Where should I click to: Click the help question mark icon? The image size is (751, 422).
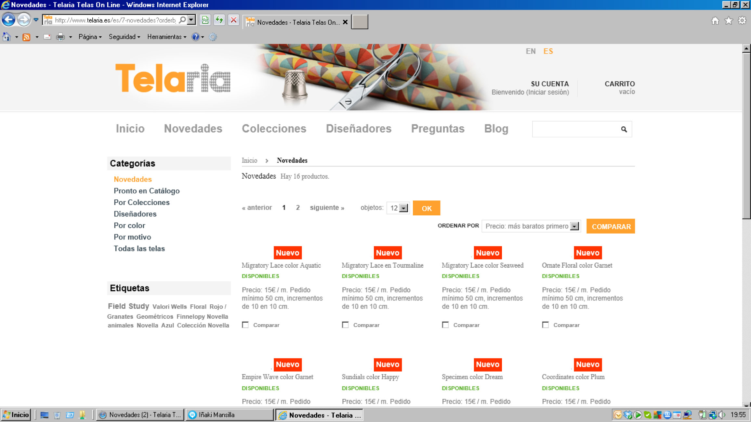tap(195, 37)
